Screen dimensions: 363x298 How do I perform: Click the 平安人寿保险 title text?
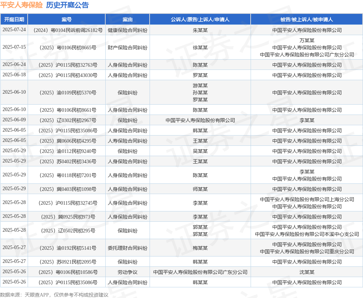[x=21, y=5]
